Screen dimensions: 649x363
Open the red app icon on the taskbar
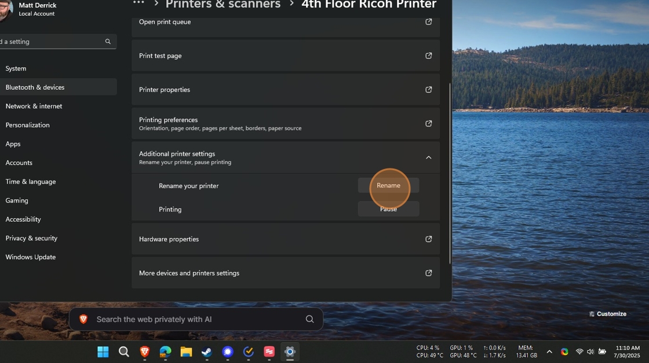pos(269,352)
